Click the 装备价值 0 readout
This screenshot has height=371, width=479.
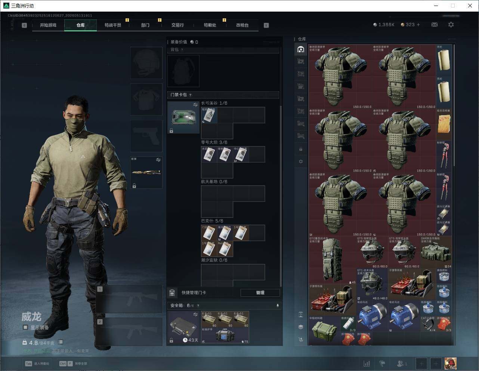(184, 42)
